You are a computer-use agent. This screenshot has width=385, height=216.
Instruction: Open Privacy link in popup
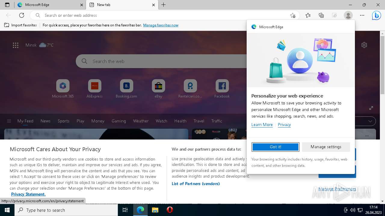tap(284, 124)
